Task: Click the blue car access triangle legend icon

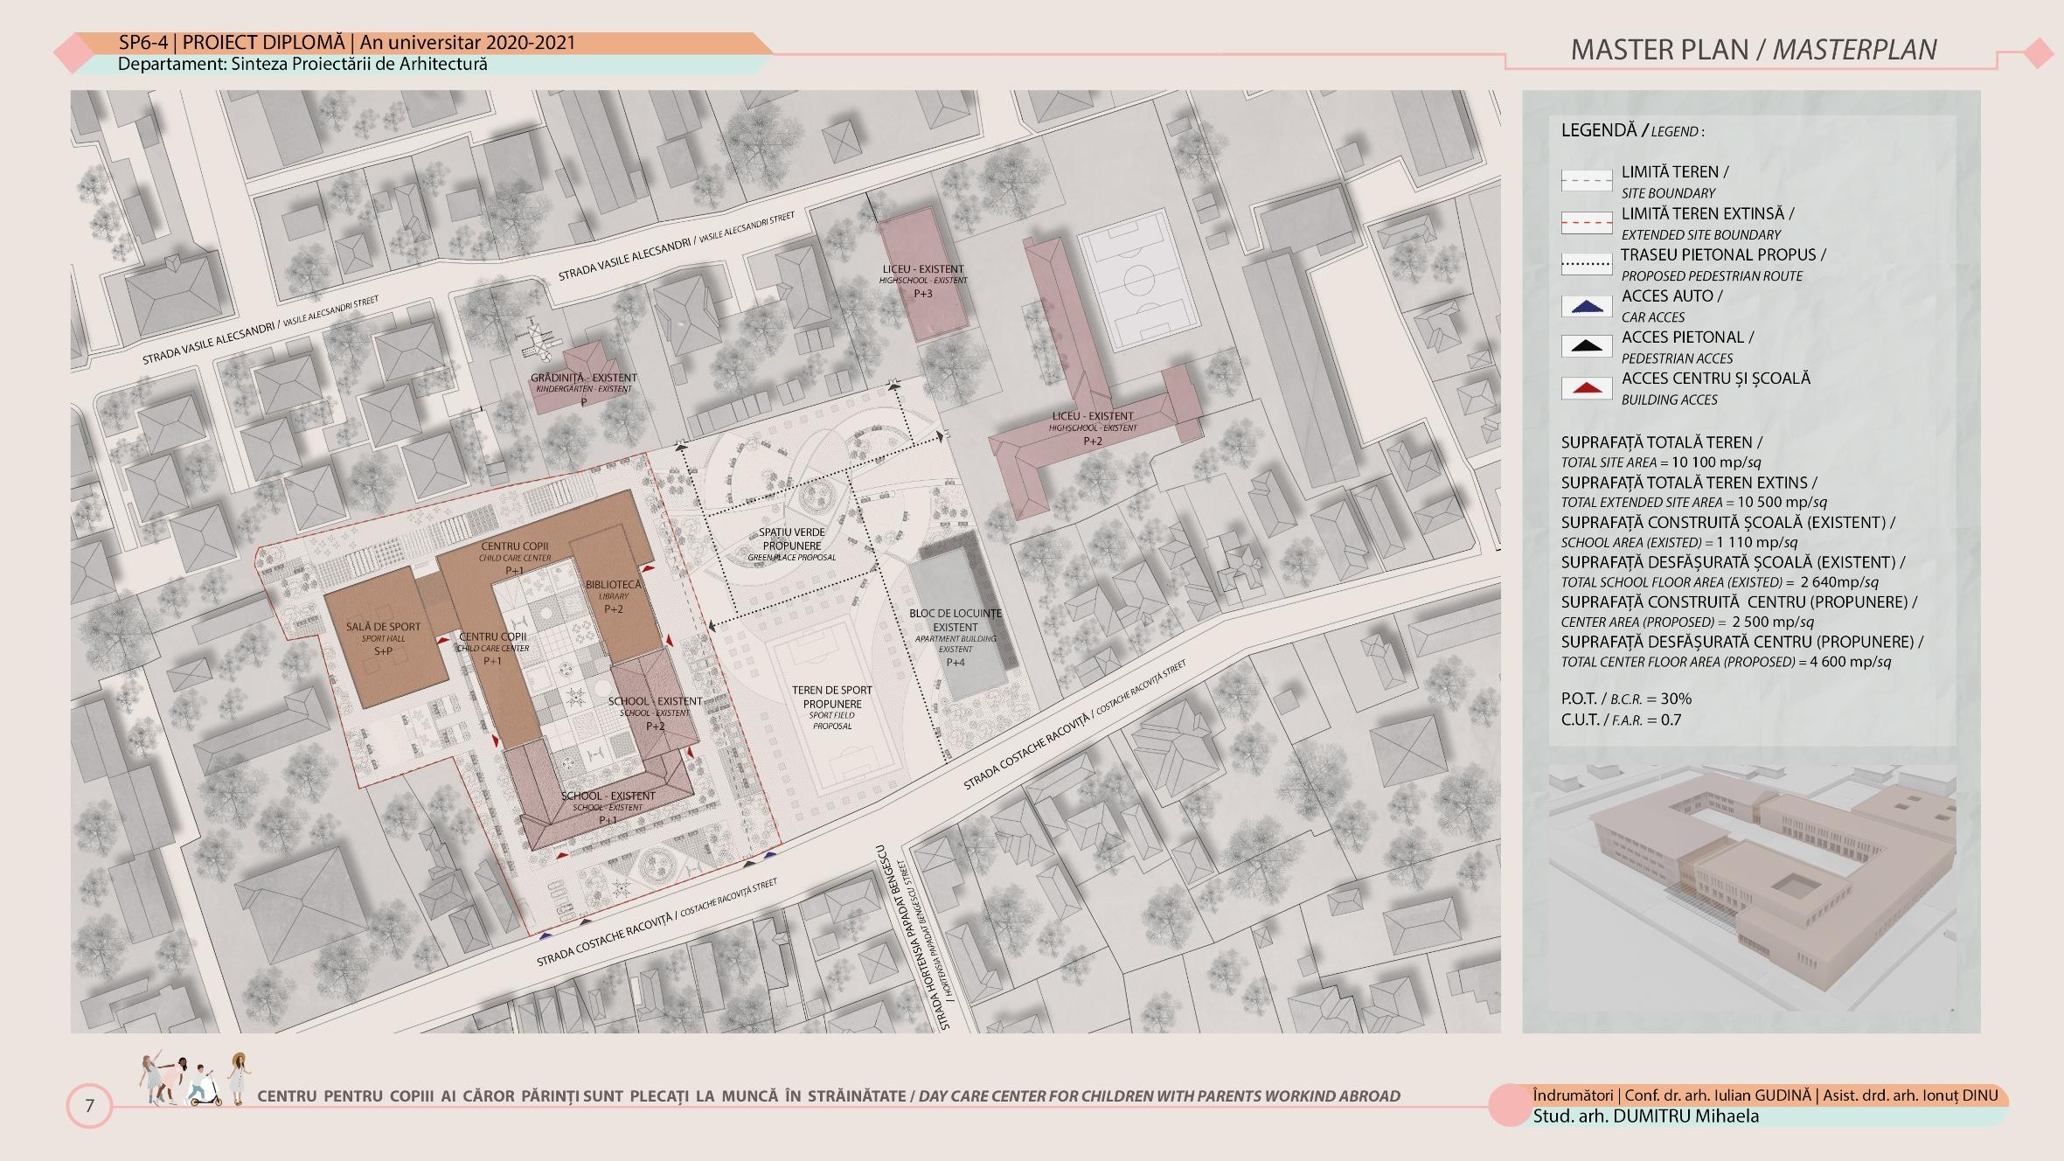Action: coord(1587,307)
